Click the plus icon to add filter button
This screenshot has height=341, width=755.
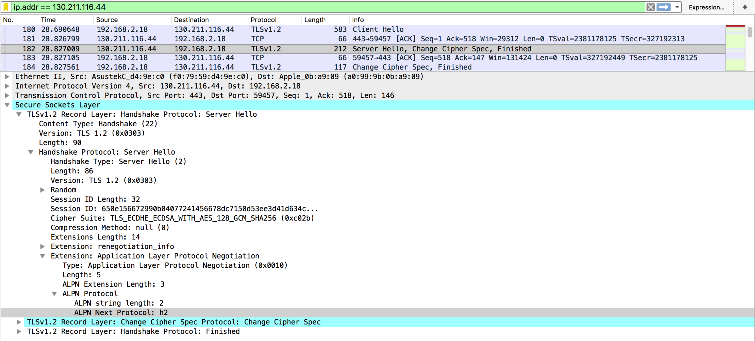[x=745, y=7]
